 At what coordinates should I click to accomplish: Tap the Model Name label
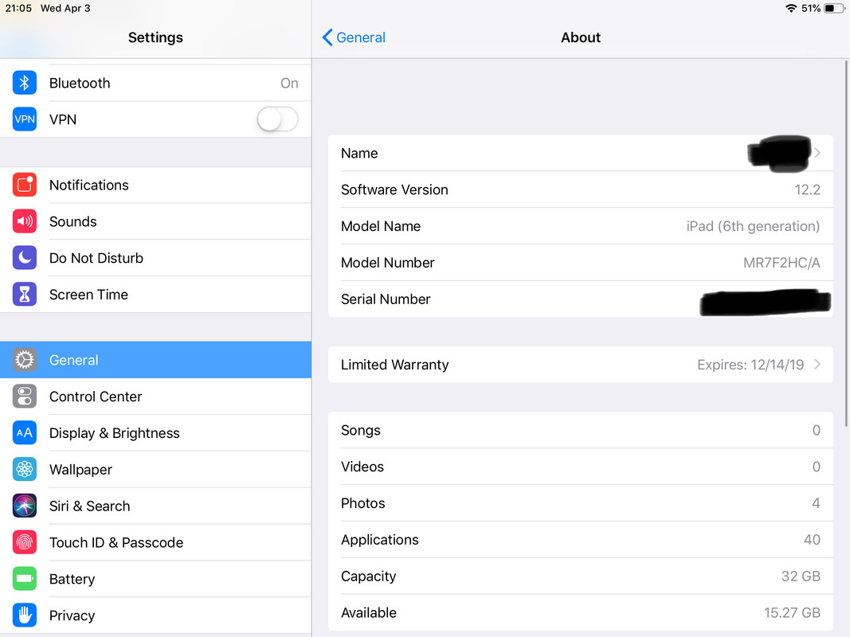tap(381, 226)
